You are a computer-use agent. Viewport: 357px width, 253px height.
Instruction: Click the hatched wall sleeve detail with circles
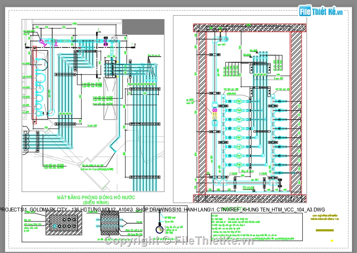pyautogui.click(x=64, y=223)
